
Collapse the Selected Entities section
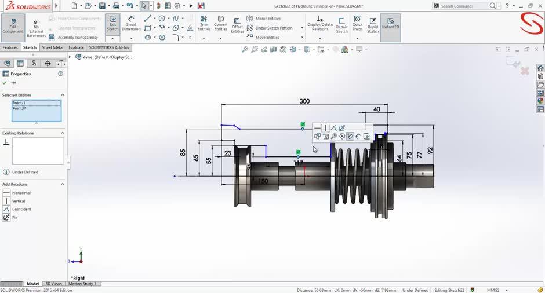tap(63, 95)
